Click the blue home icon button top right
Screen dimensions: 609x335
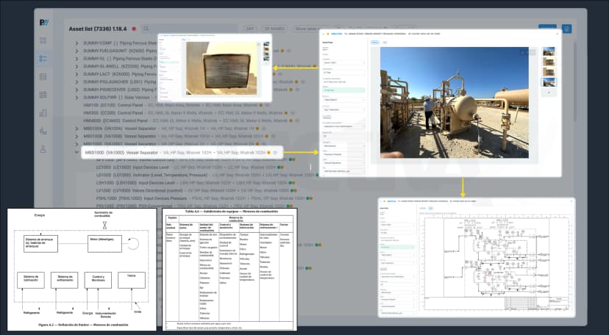tap(566, 29)
